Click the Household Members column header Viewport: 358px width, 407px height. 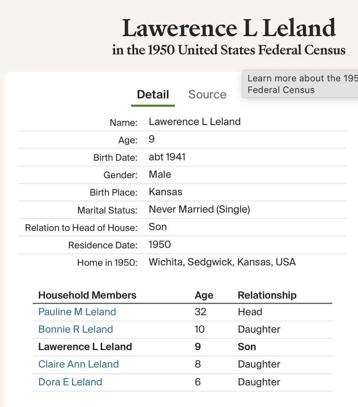pos(87,295)
